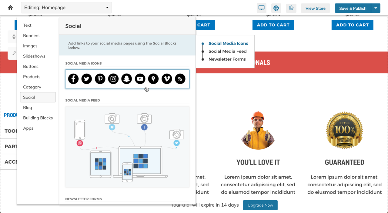Select the Social menu item
This screenshot has height=213, width=388.
coord(38,97)
